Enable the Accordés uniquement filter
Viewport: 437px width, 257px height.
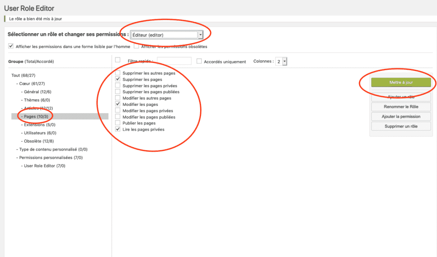199,61
